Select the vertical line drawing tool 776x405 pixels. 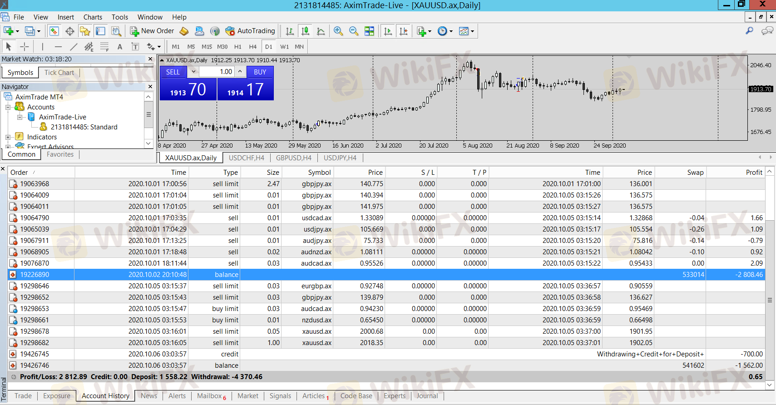[x=43, y=46]
